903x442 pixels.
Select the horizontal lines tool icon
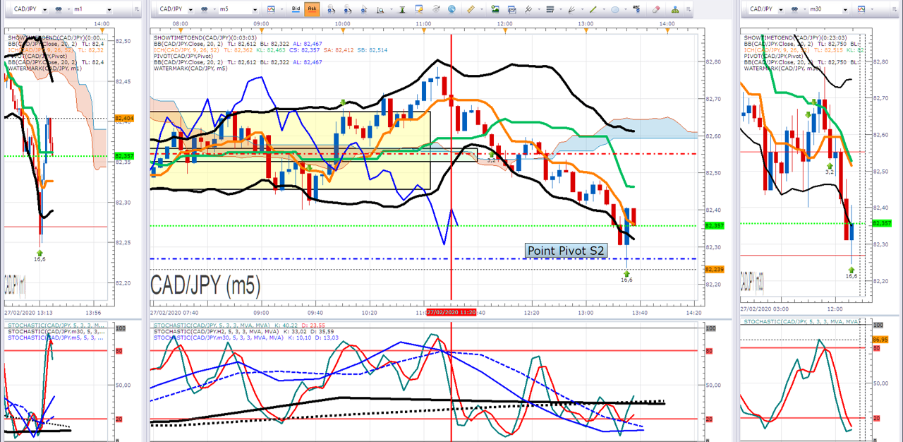550,10
